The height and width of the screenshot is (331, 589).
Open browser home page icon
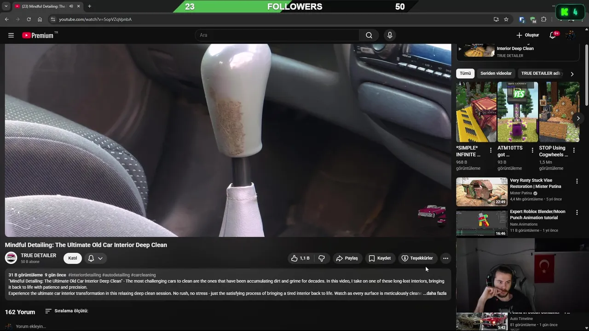[x=40, y=19]
